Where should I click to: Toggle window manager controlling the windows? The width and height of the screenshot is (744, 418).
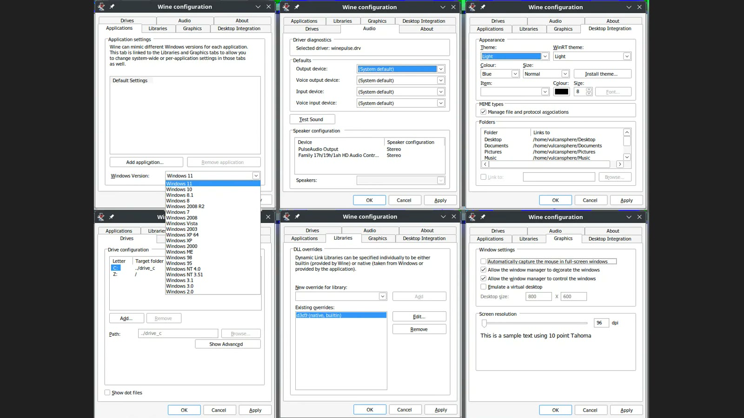point(484,279)
